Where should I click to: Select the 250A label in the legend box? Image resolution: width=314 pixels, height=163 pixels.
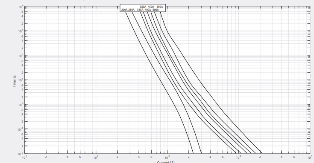coord(132,10)
